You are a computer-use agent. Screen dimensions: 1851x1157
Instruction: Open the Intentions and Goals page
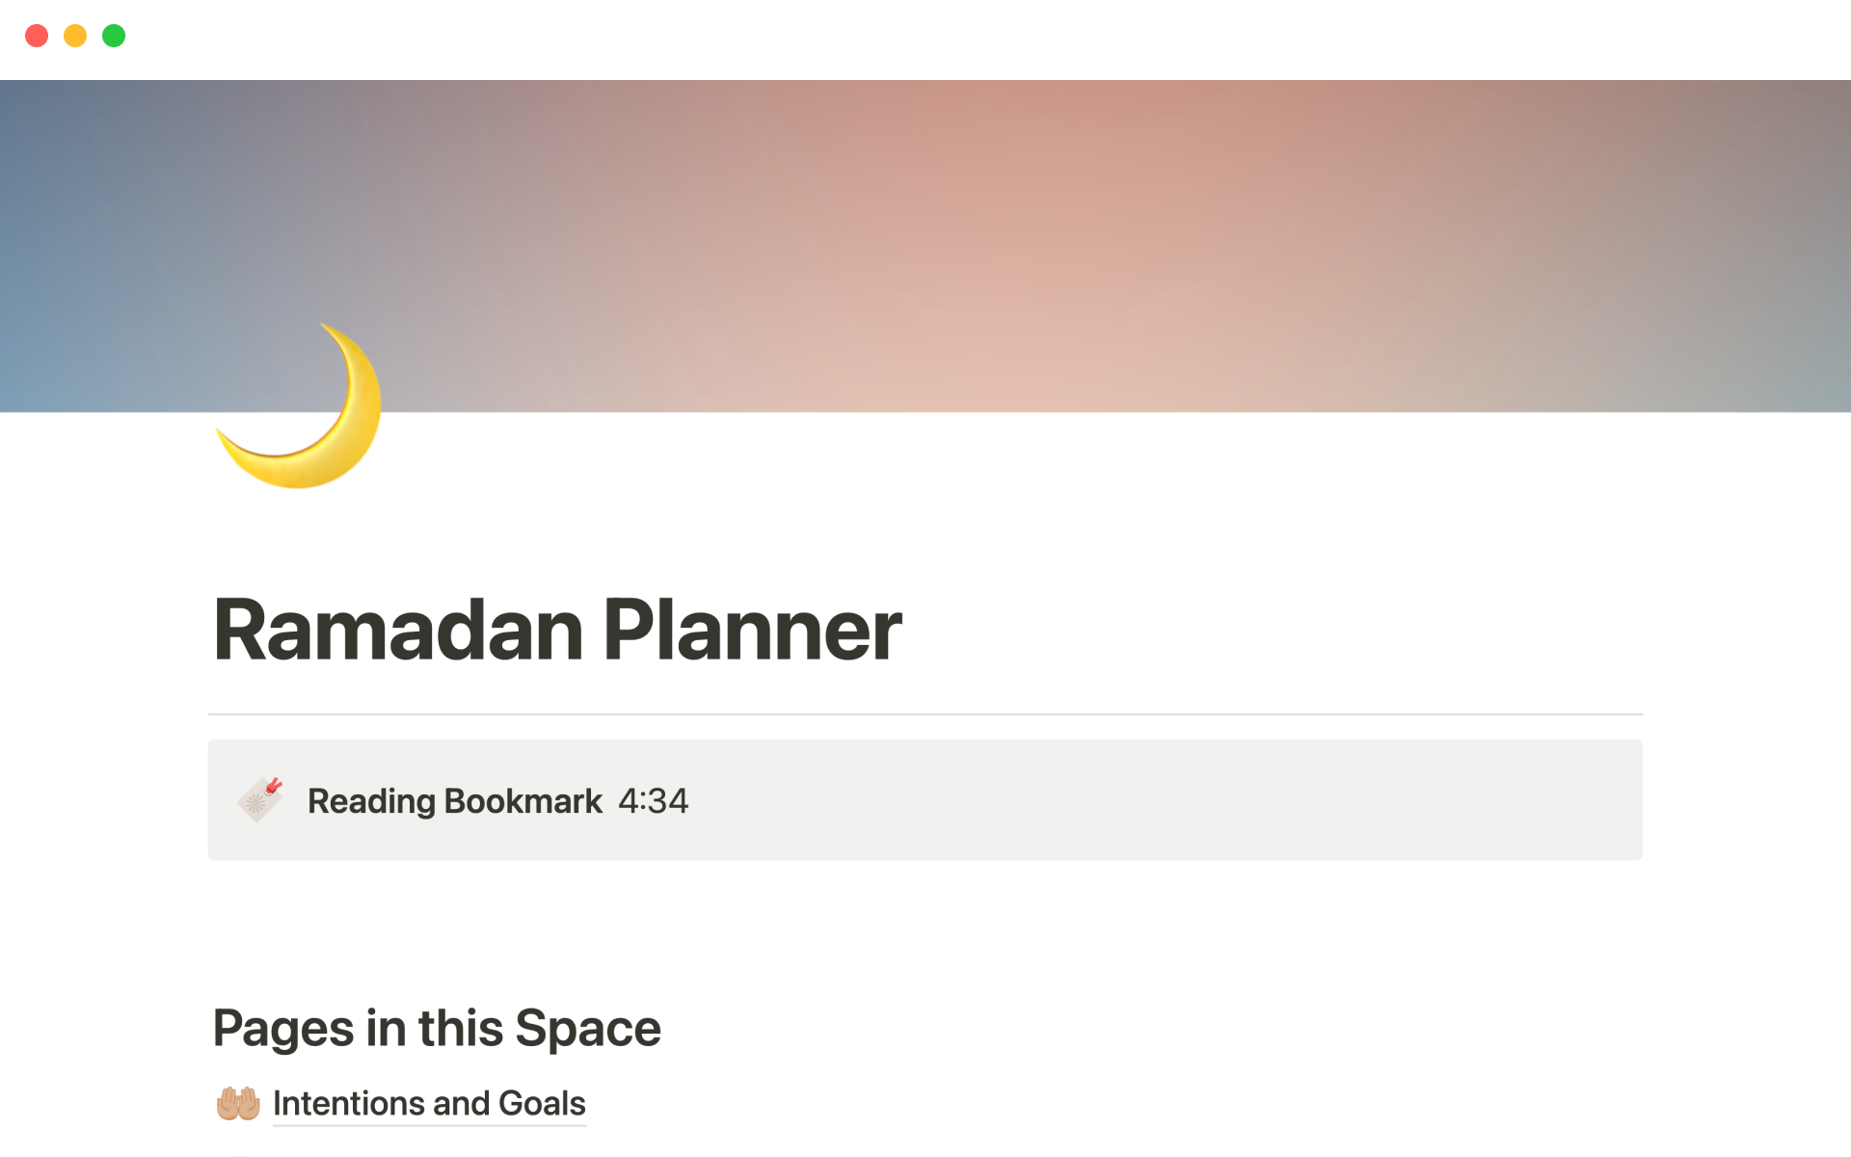[428, 1103]
